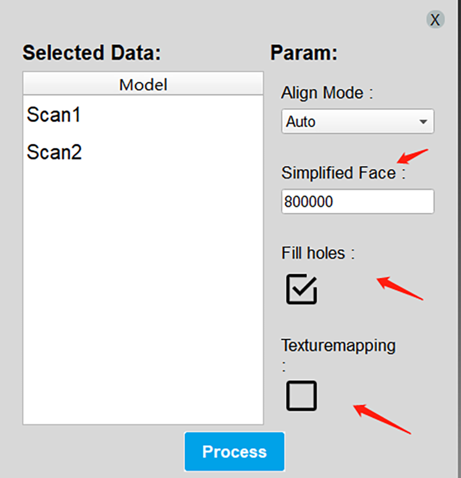Click the Texturemapping label text
Image resolution: width=461 pixels, height=478 pixels.
pos(338,346)
